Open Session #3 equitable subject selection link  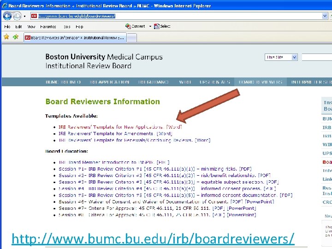tap(169, 182)
